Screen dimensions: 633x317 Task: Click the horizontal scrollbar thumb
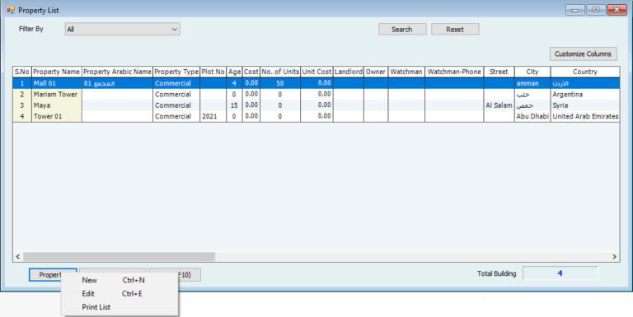119,257
